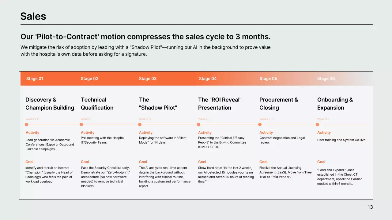Select the Stage 04 header label
Screen dimensions: 392x220
pos(208,79)
